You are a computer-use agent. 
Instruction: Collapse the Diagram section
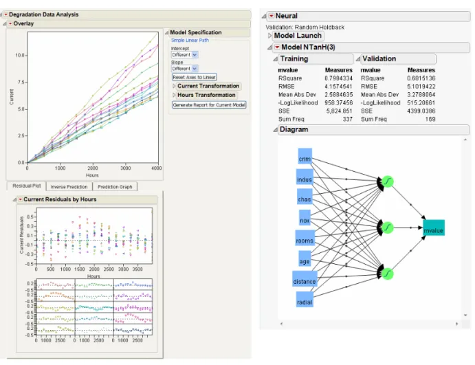275,130
